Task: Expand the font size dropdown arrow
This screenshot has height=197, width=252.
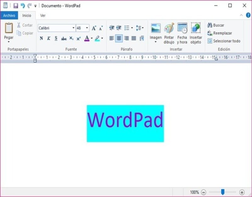Action: 87,28
